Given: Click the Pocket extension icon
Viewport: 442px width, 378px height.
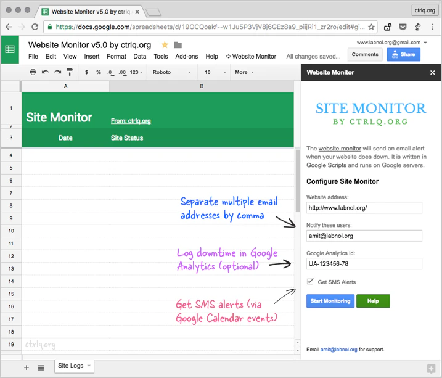Looking at the screenshot, I should coord(403,27).
